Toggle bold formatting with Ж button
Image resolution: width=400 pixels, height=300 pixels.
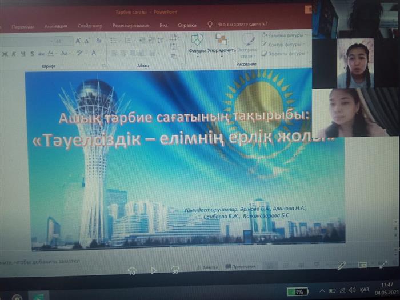(5, 54)
